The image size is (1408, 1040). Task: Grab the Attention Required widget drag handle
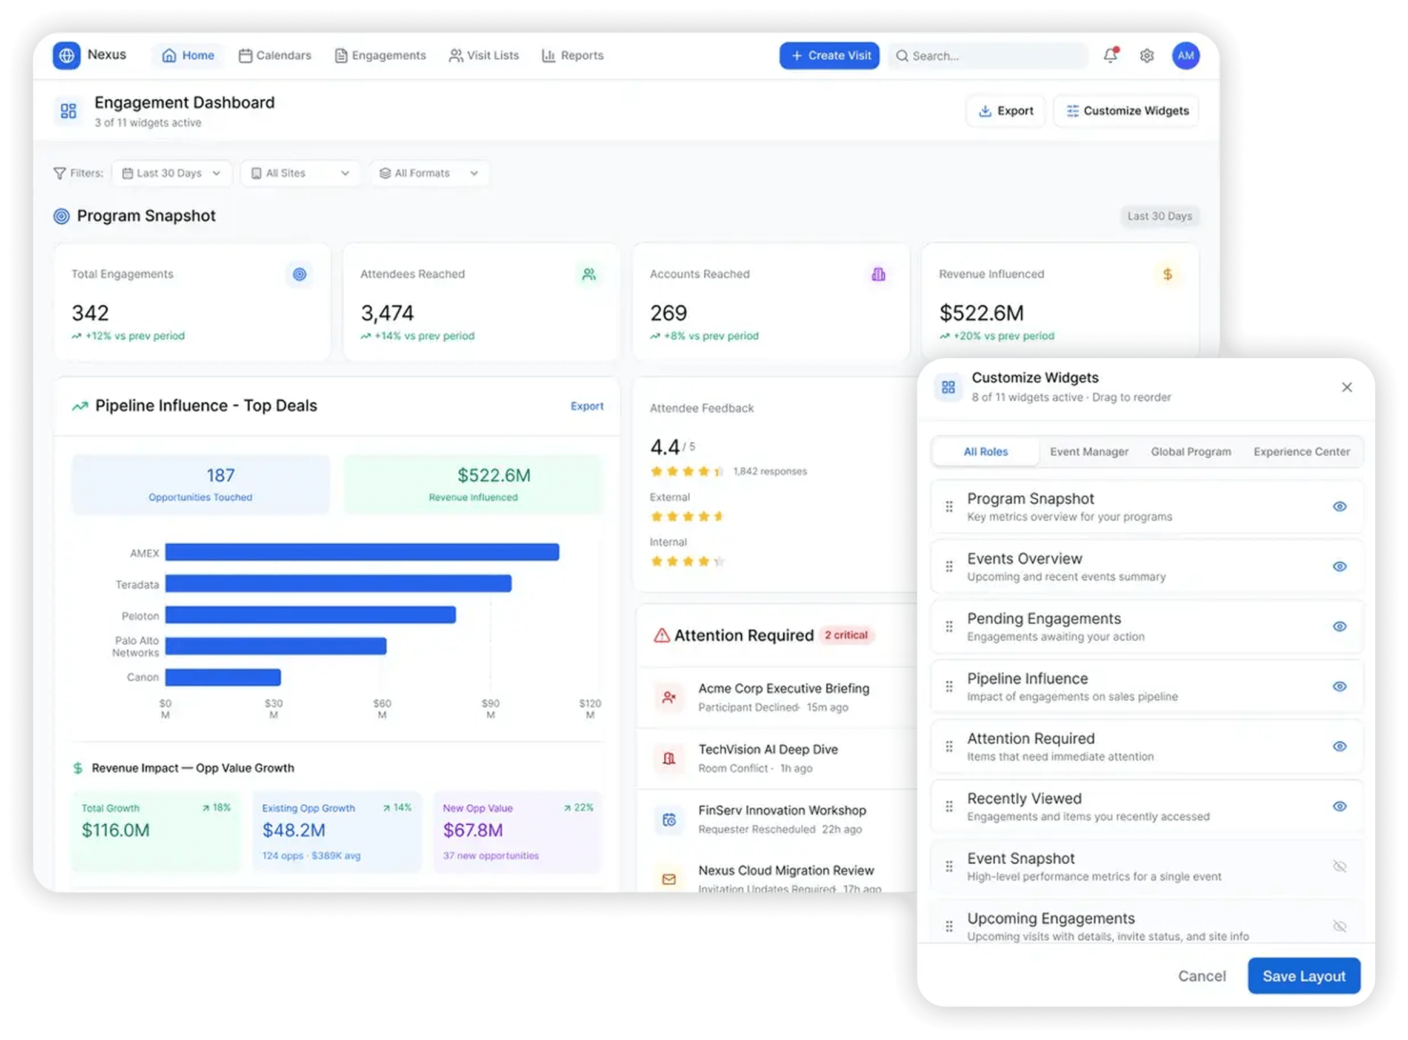949,747
